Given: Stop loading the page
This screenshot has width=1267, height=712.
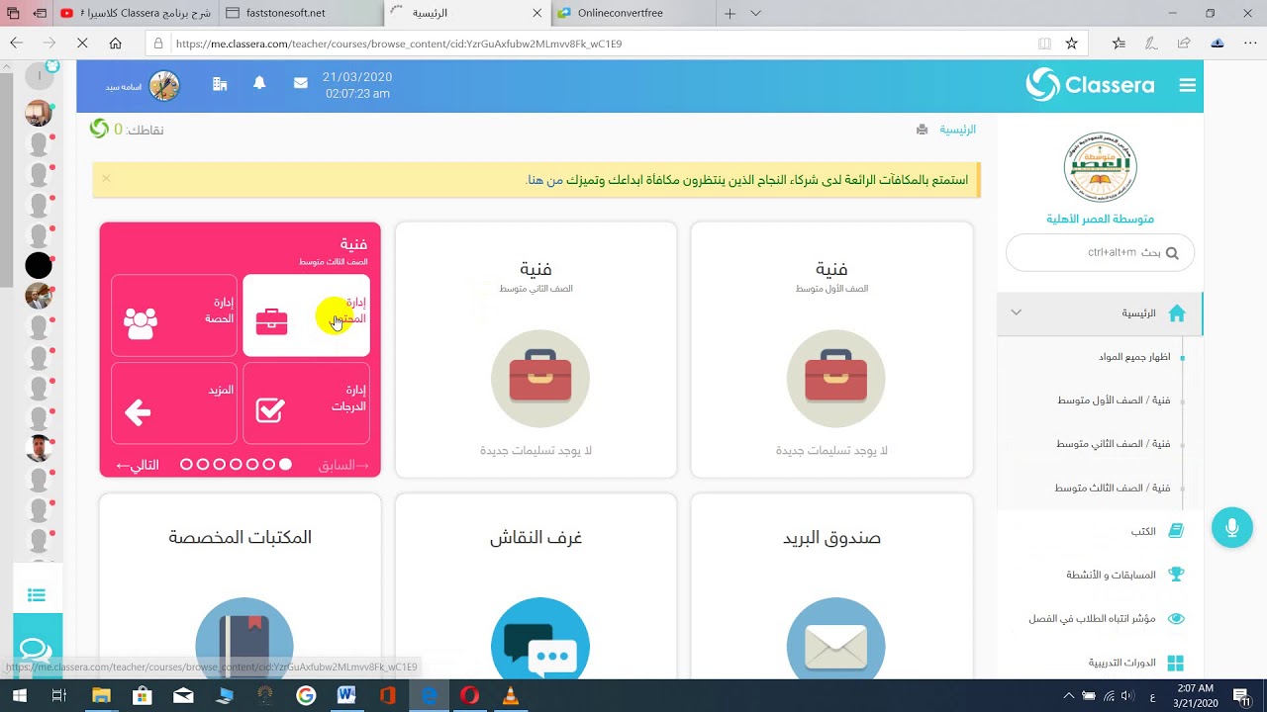Looking at the screenshot, I should (82, 44).
